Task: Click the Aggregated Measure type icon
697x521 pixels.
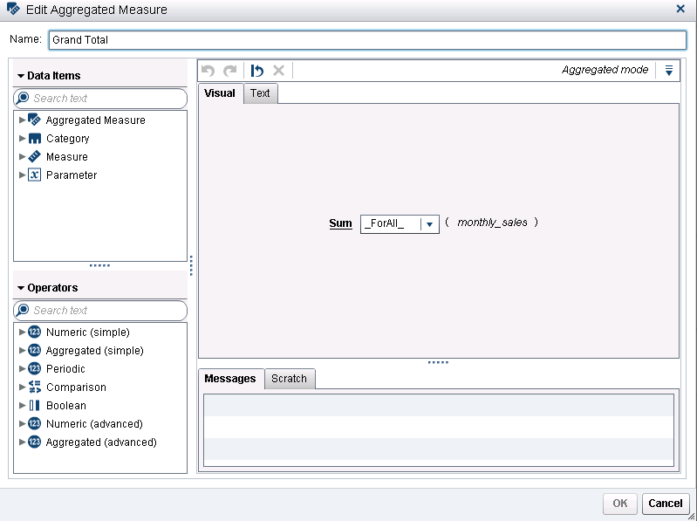Action: tap(34, 120)
